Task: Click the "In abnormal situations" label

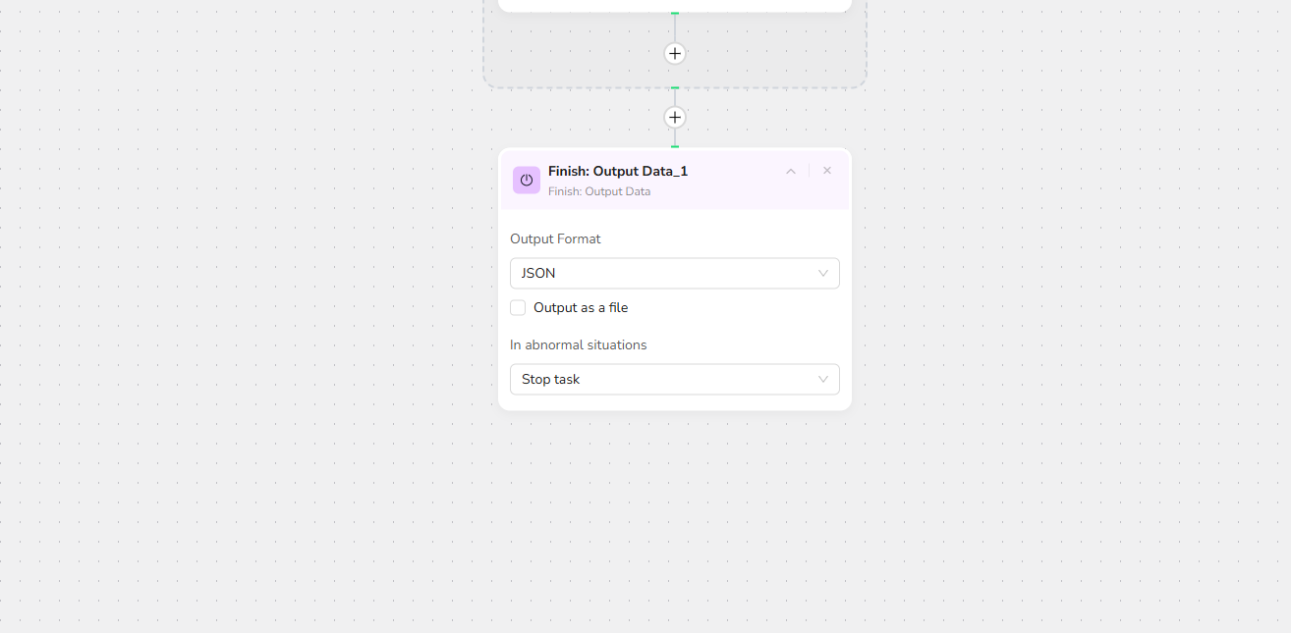Action: 578,344
